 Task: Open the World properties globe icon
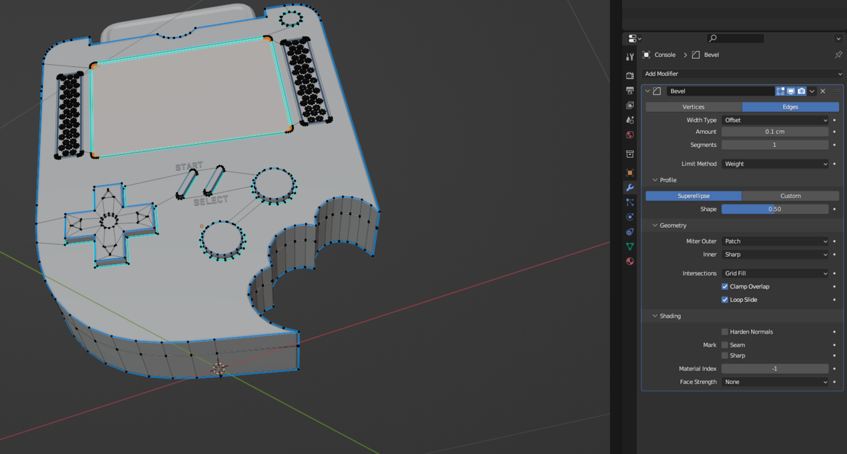[630, 135]
